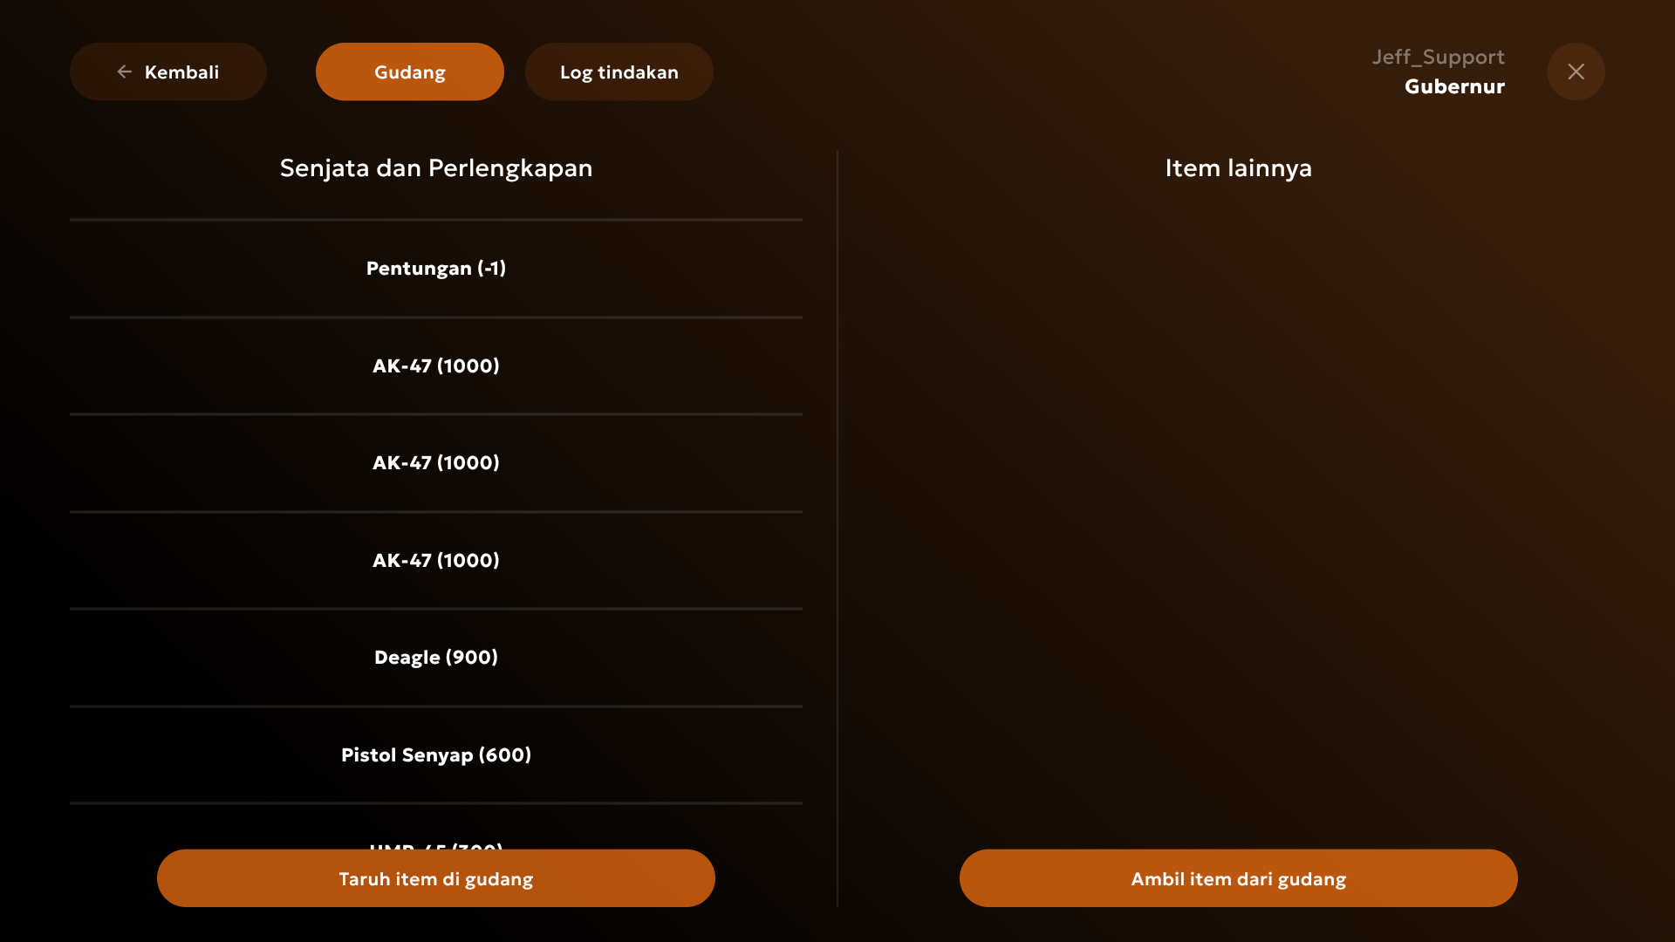1675x942 pixels.
Task: Click the vertical divider between both columns
Action: tap(837, 523)
